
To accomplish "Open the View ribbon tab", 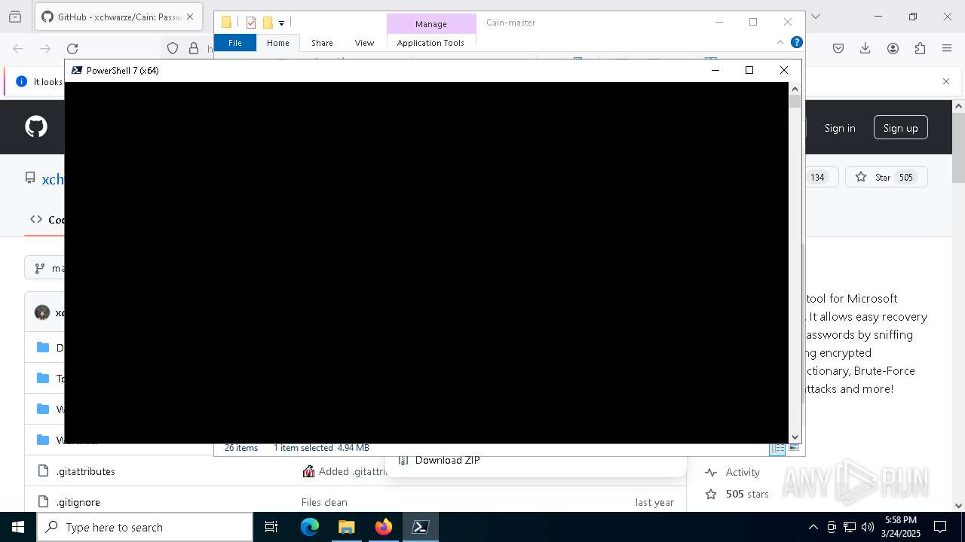I will (364, 43).
